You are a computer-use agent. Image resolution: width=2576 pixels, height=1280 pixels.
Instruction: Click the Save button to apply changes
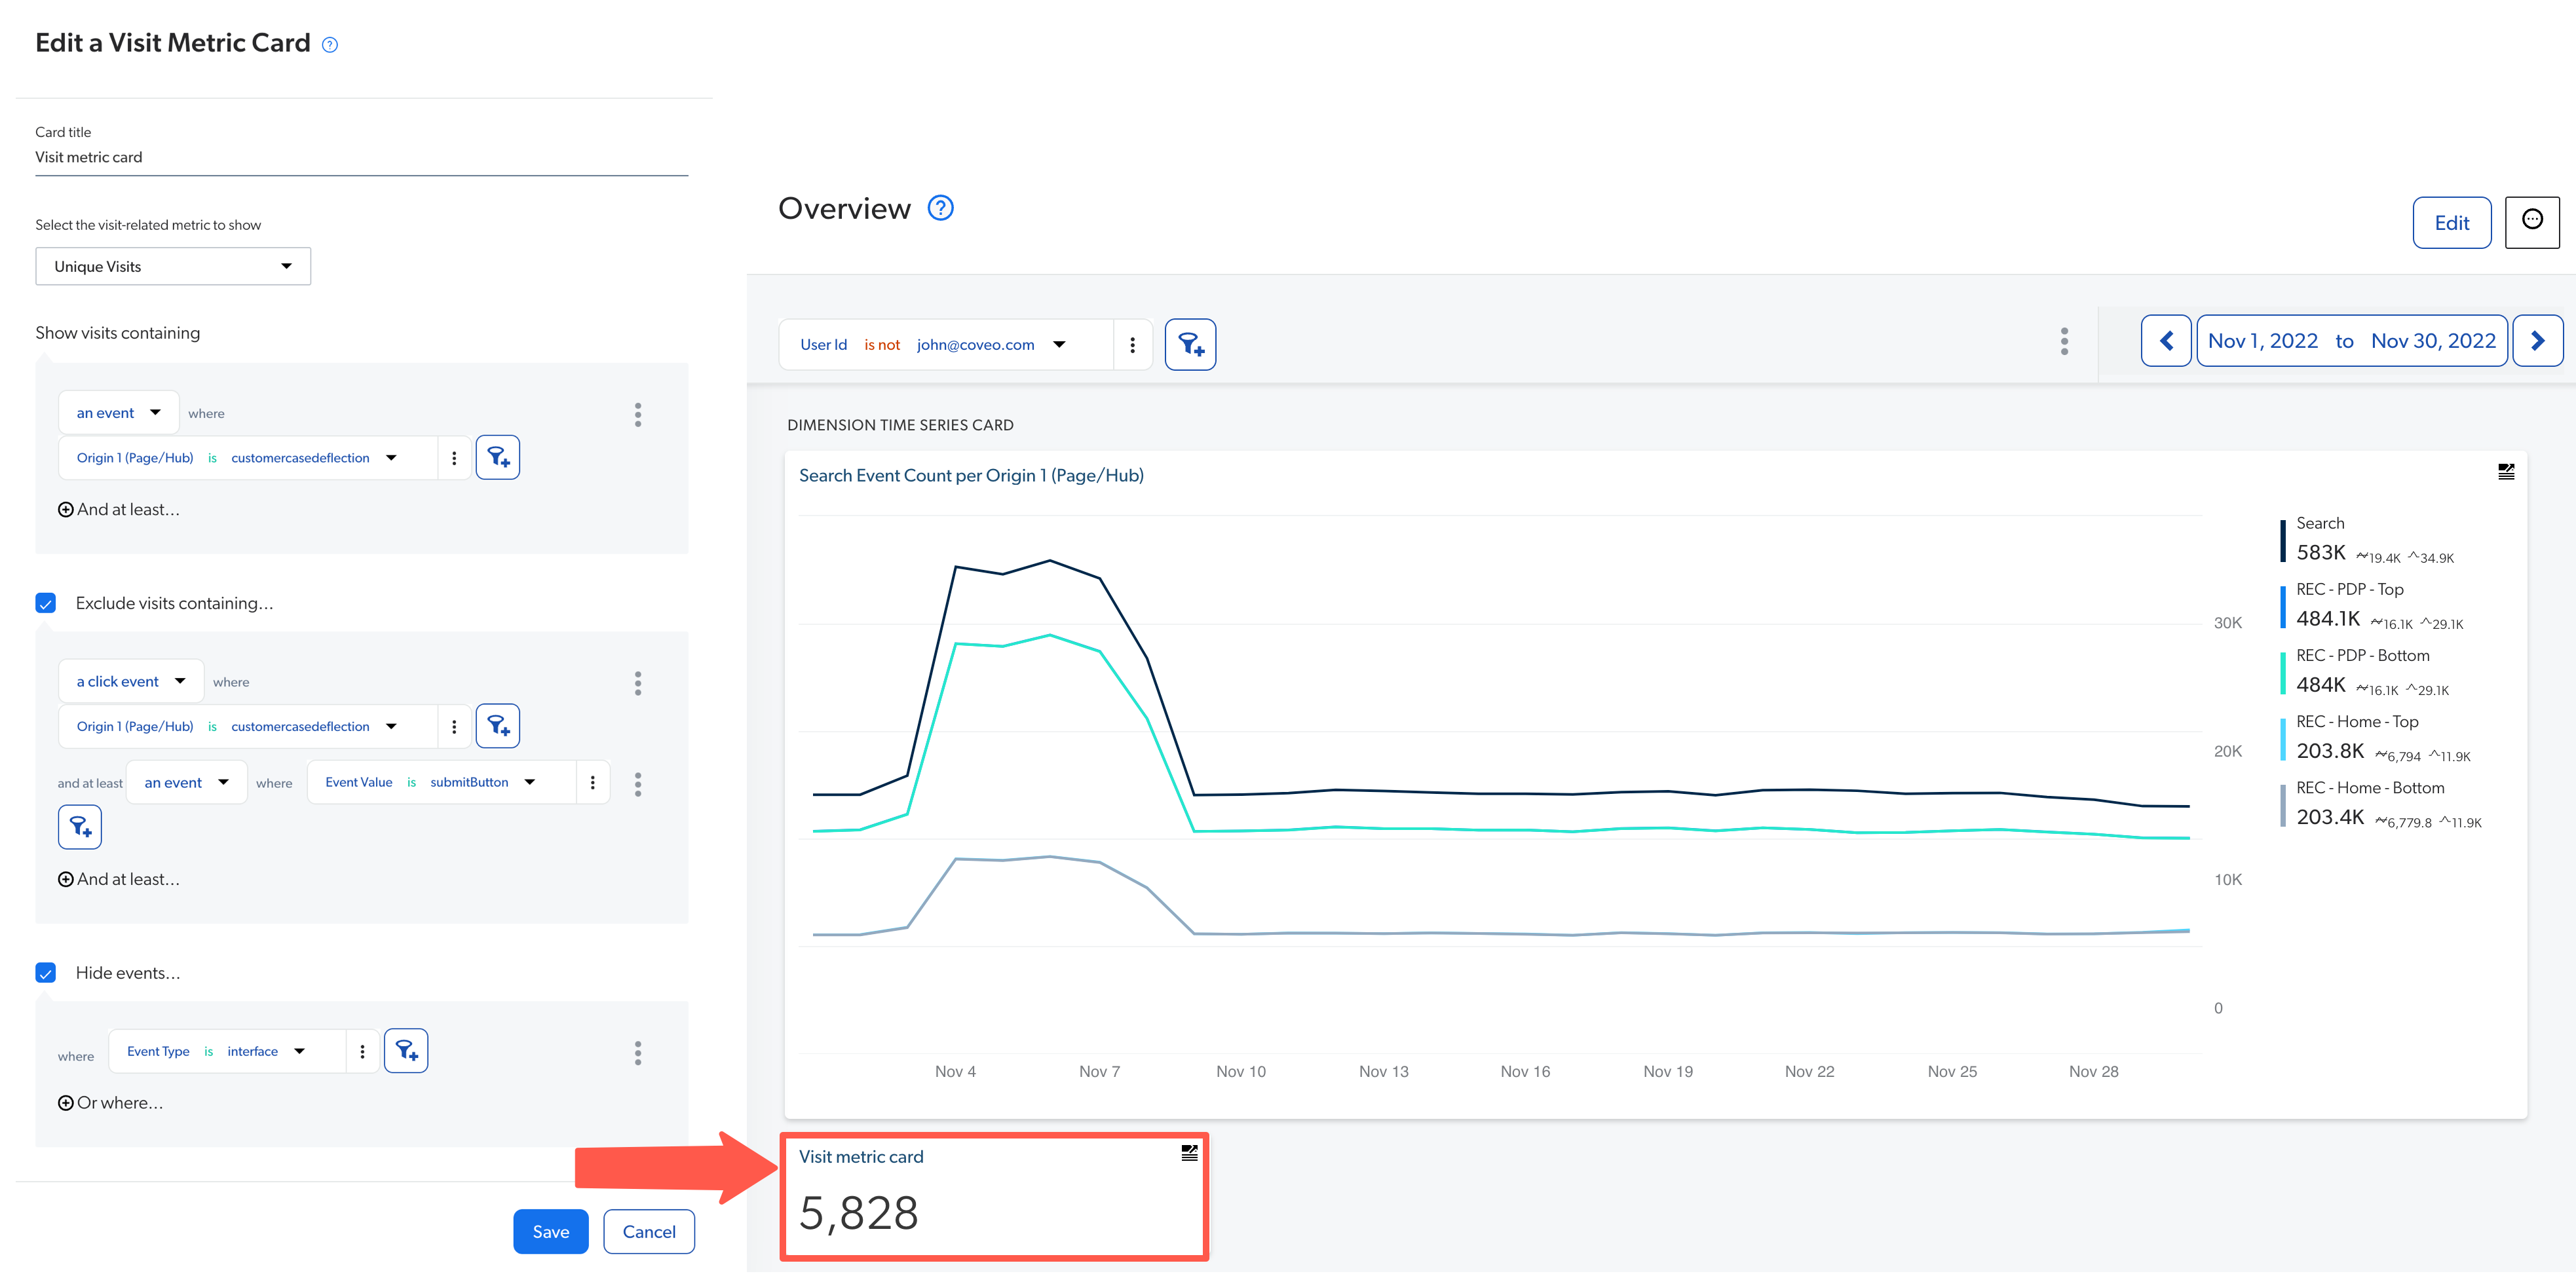[550, 1231]
